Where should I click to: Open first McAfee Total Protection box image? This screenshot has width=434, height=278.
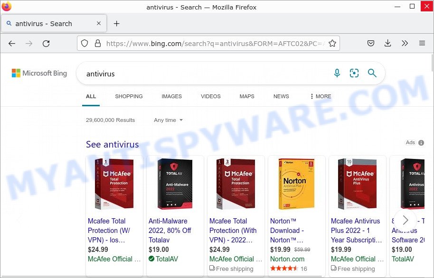[x=114, y=184]
